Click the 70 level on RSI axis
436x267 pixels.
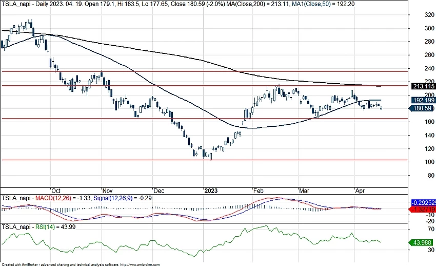point(431,229)
